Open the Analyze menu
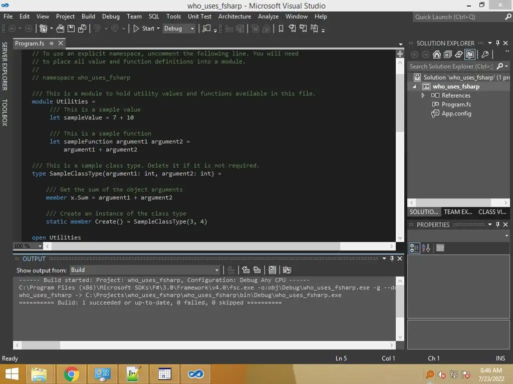The image size is (513, 384). pyautogui.click(x=269, y=16)
